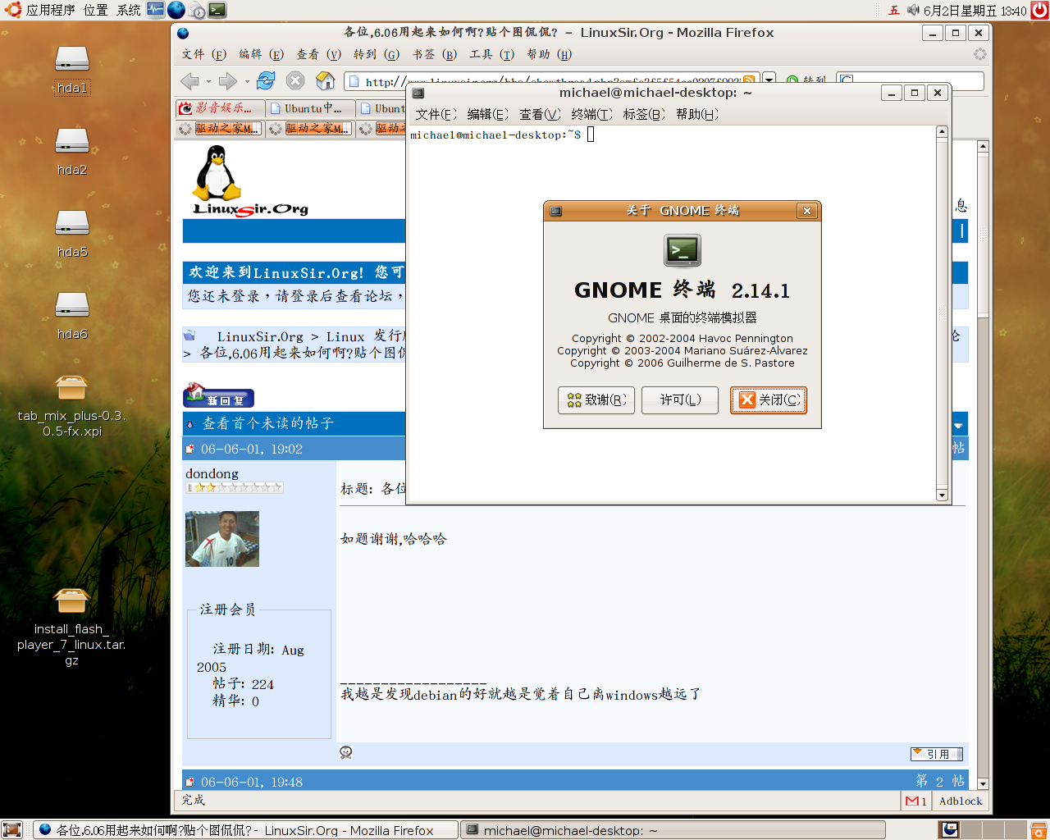
Task: Open terminal 标签(B) menu
Action: tap(644, 114)
